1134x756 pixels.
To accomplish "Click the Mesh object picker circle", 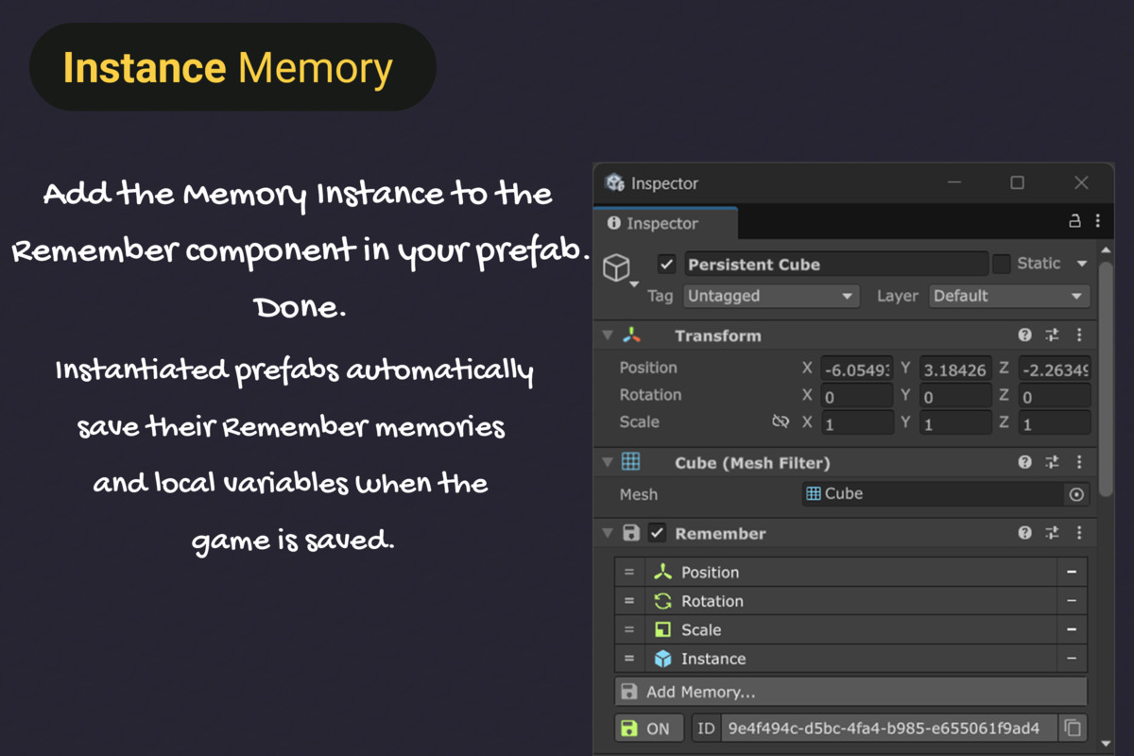I will coord(1077,493).
